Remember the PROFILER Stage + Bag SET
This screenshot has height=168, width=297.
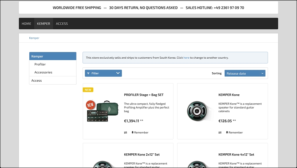click(x=140, y=133)
